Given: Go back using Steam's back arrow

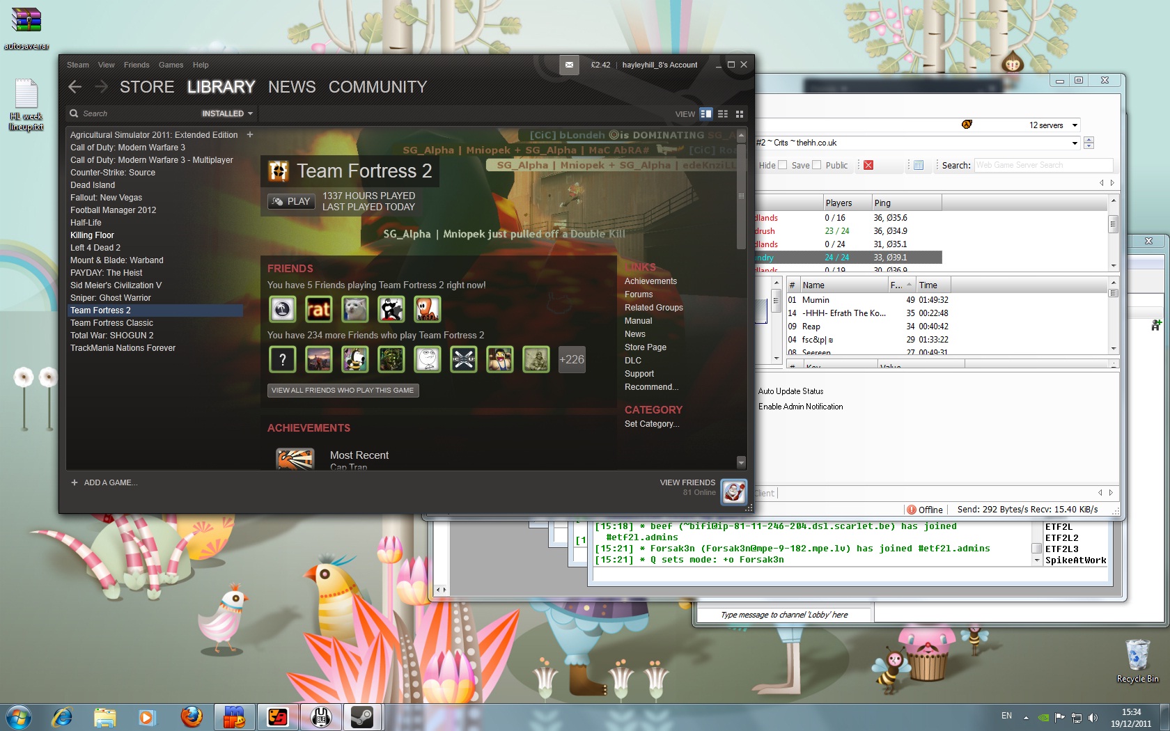Looking at the screenshot, I should pyautogui.click(x=75, y=86).
